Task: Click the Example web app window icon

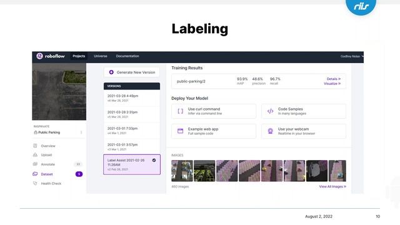Action: [x=181, y=131]
